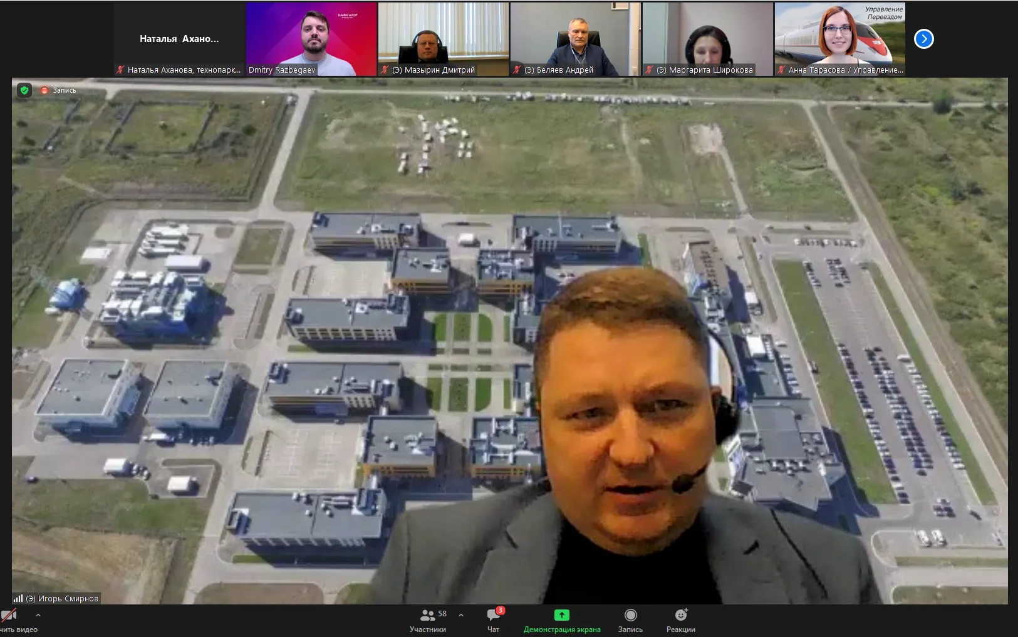This screenshot has width=1018, height=637.
Task: Show next participants with blue arrow
Action: [x=923, y=39]
